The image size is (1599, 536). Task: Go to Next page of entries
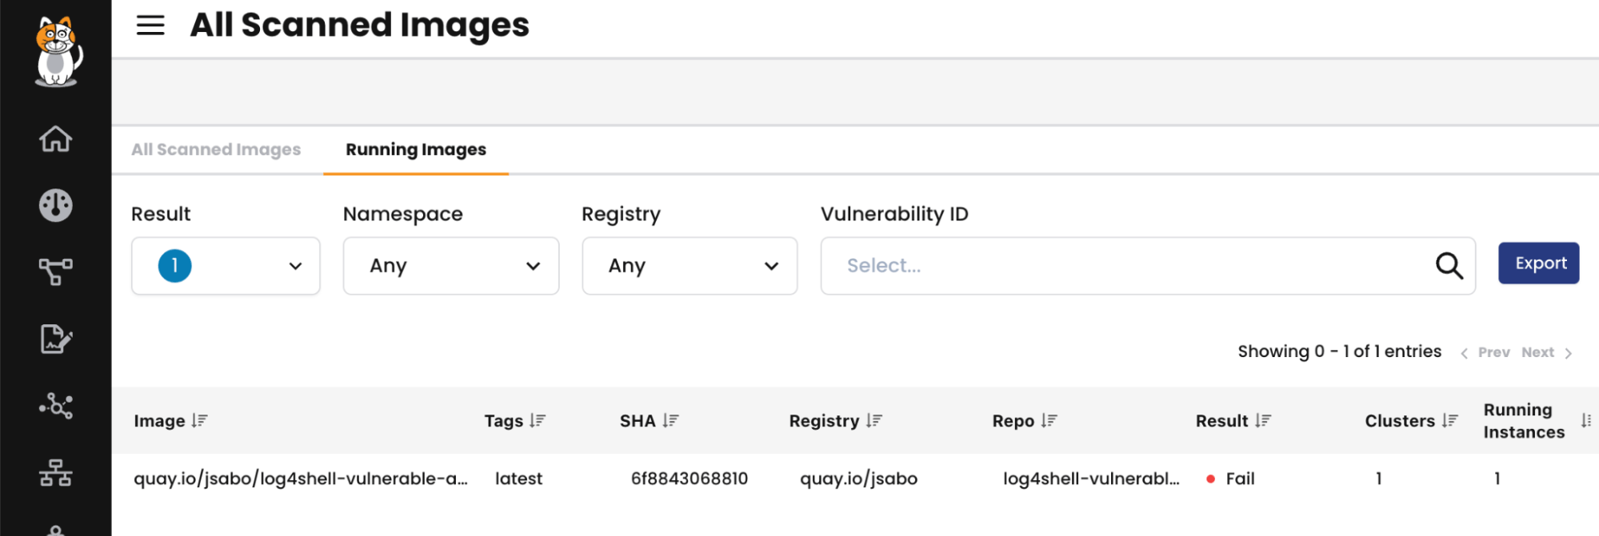point(1546,352)
